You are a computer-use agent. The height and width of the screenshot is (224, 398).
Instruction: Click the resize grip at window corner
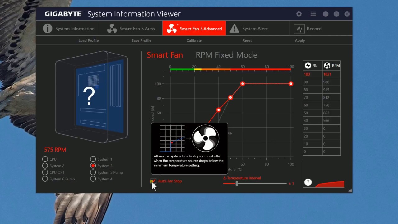350,190
